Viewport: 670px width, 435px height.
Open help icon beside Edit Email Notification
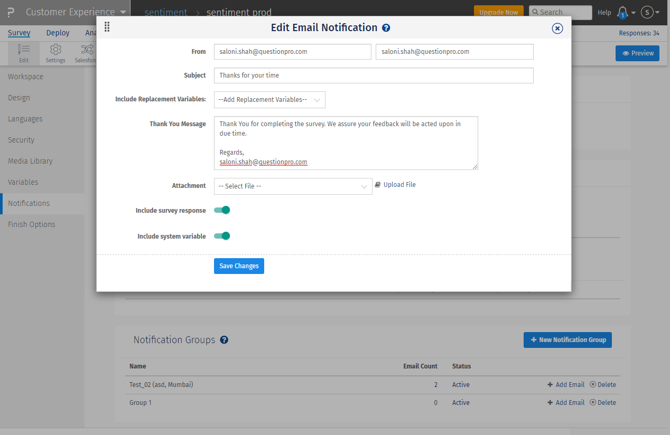386,28
